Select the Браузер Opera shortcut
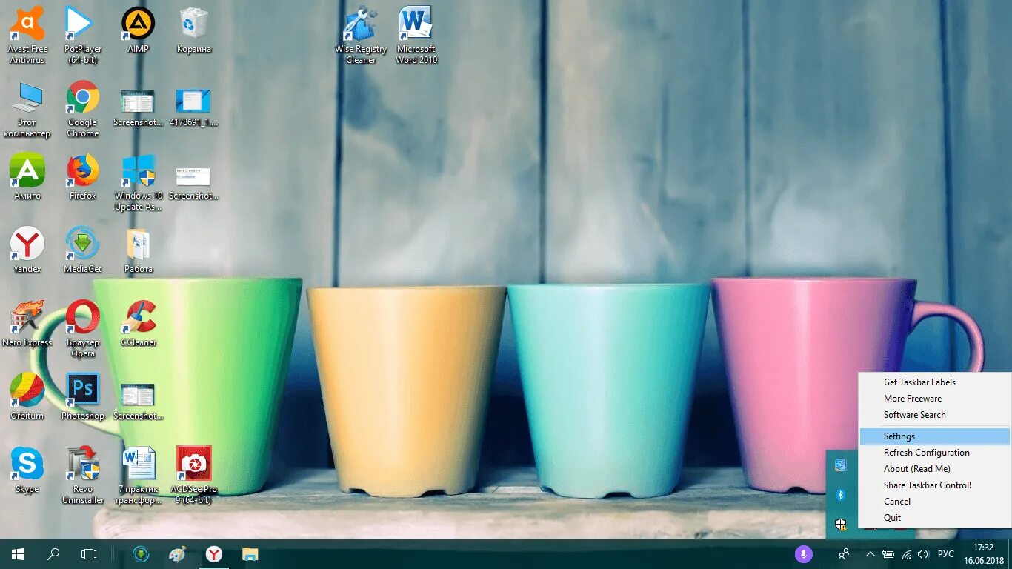The image size is (1012, 569). (83, 329)
